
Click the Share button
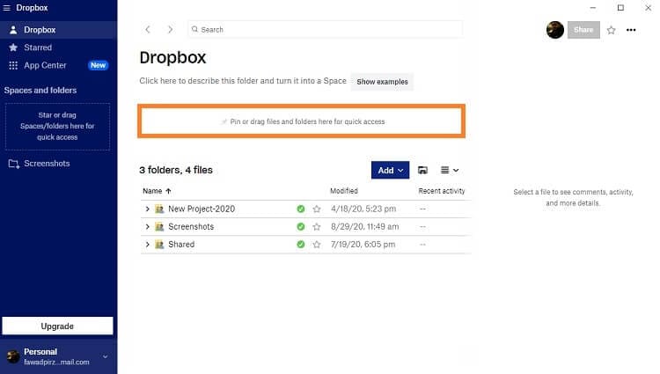(x=583, y=30)
